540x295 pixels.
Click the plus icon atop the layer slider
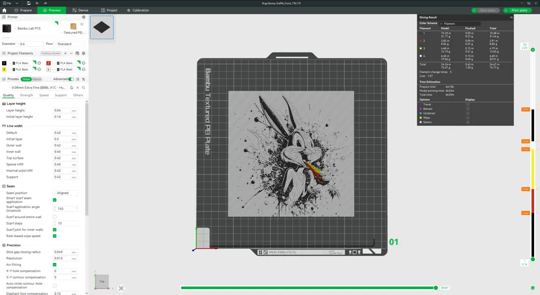[533, 50]
